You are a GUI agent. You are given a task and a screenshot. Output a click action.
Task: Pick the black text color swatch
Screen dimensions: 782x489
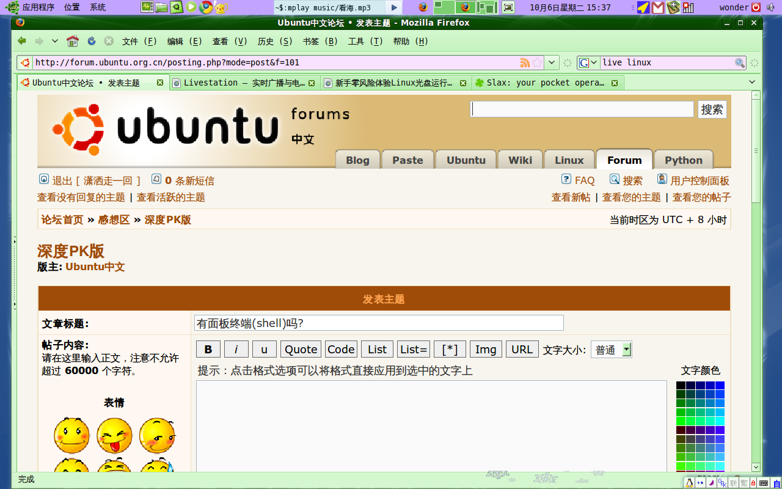(681, 385)
